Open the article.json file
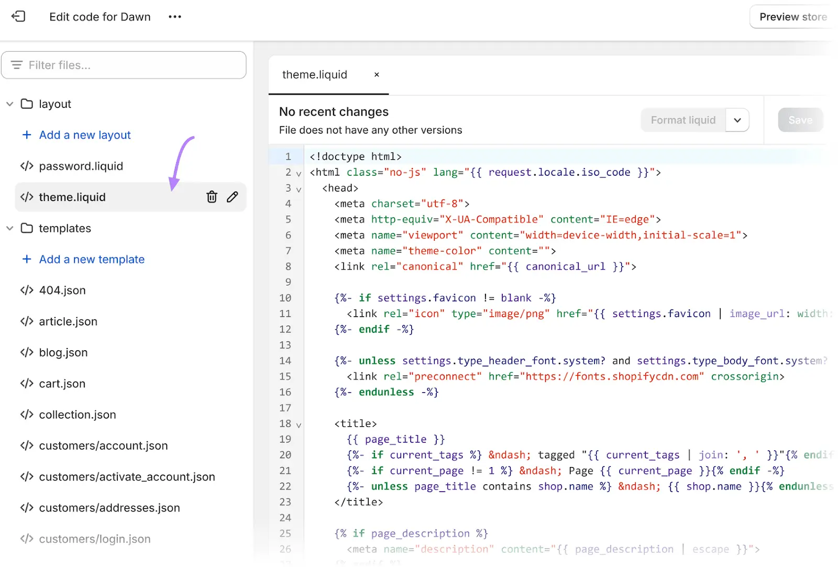The height and width of the screenshot is (567, 838). (68, 321)
